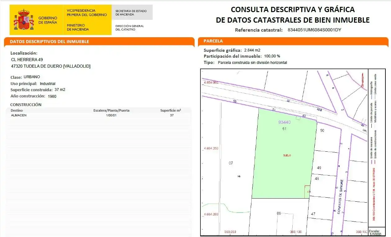Image resolution: width=391 pixels, height=237 pixels.
Task: Select construction year '1980'
Action: coord(52,96)
